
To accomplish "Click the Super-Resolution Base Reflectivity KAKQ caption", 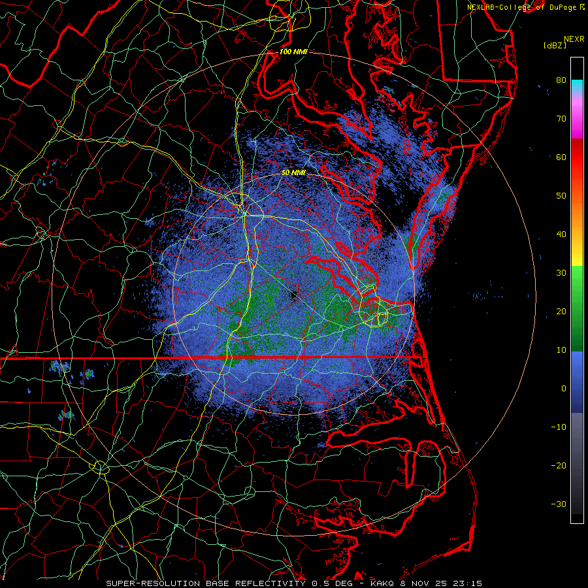I will (294, 583).
